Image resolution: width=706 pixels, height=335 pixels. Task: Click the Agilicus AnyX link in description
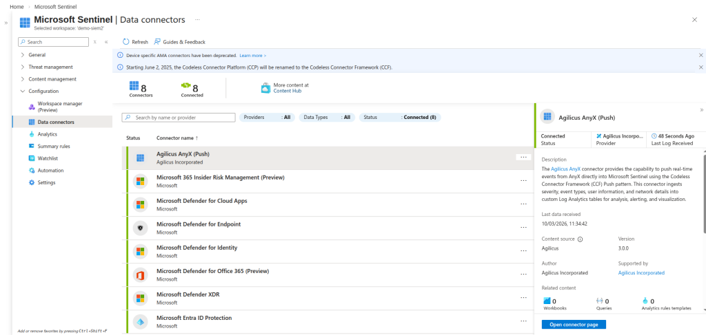click(565, 169)
